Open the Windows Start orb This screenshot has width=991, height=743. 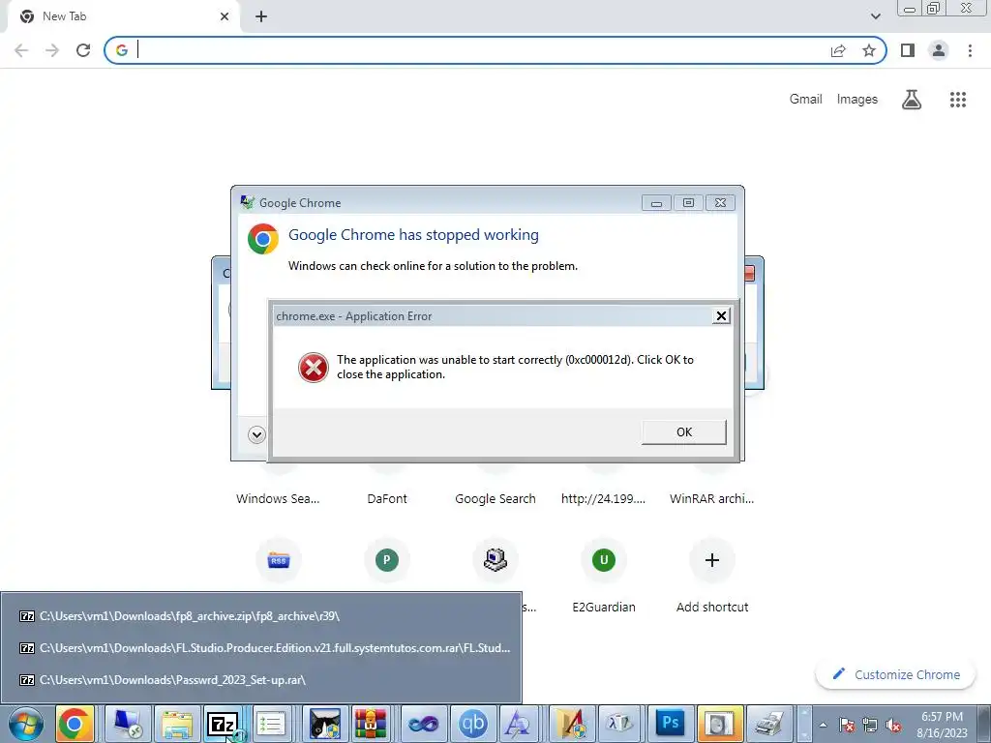pos(26,724)
